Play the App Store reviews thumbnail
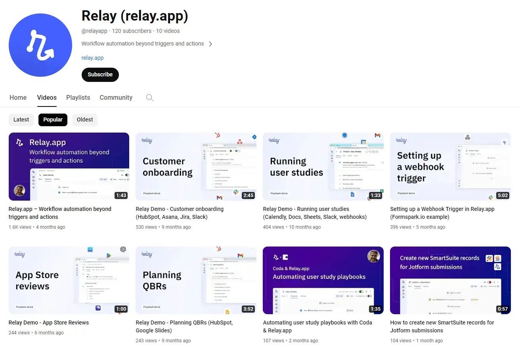Image resolution: width=520 pixels, height=351 pixels. coord(69,280)
